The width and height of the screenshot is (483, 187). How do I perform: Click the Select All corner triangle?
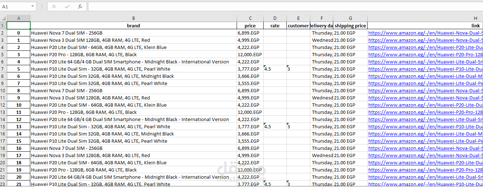[x=3, y=18]
